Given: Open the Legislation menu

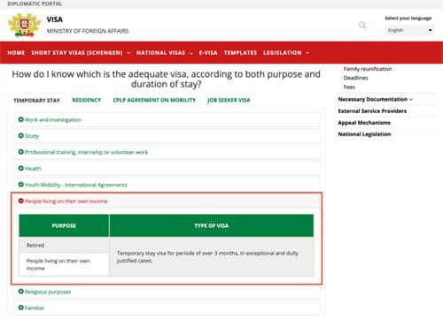Looking at the screenshot, I should point(286,53).
